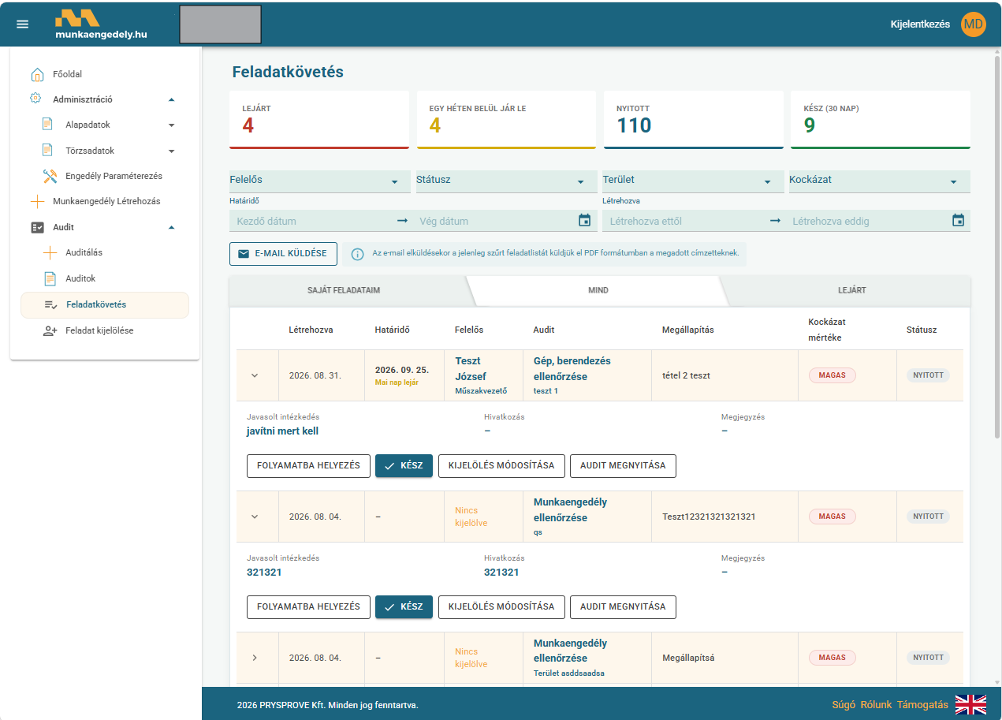The height and width of the screenshot is (720, 1002).
Task: Click the Törzsadatok document icon
Action: point(48,151)
